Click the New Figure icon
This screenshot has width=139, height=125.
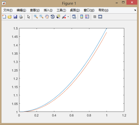4,17
